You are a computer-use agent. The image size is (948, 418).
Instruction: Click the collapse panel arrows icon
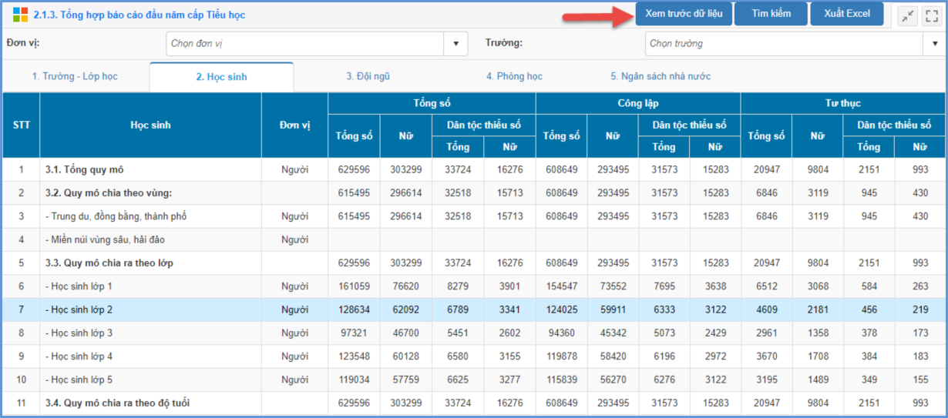[908, 15]
